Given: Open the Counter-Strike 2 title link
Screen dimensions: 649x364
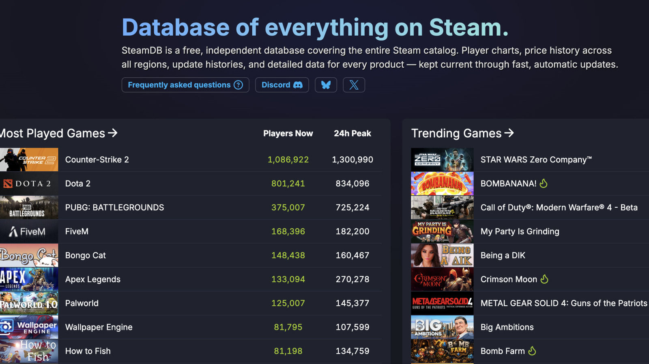Looking at the screenshot, I should pyautogui.click(x=97, y=160).
